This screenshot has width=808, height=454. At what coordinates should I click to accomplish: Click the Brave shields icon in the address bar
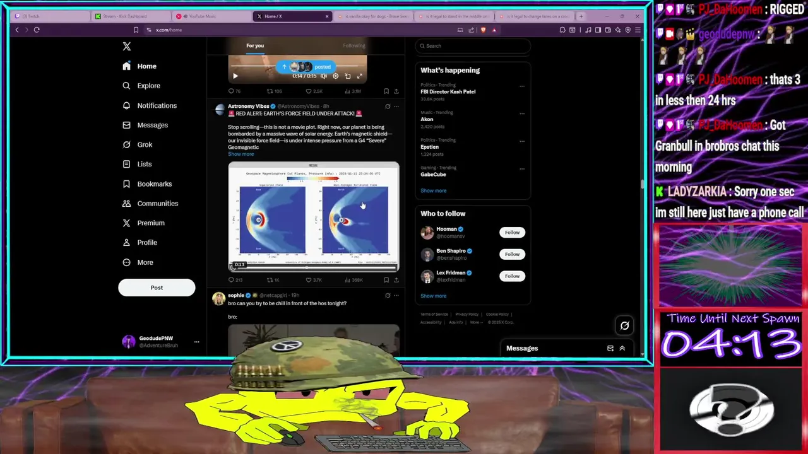pos(483,30)
